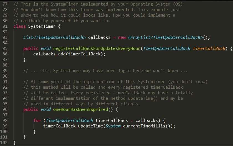
Task: Click method name oneHourHasBeenExprired
Action: [81, 109]
